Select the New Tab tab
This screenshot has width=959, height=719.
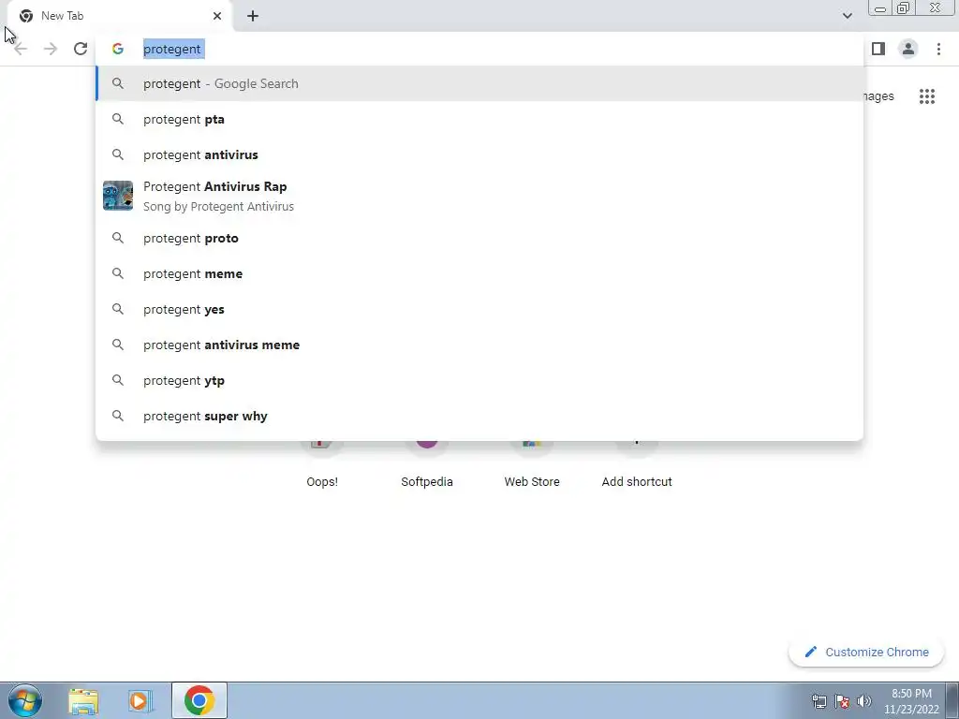121,16
